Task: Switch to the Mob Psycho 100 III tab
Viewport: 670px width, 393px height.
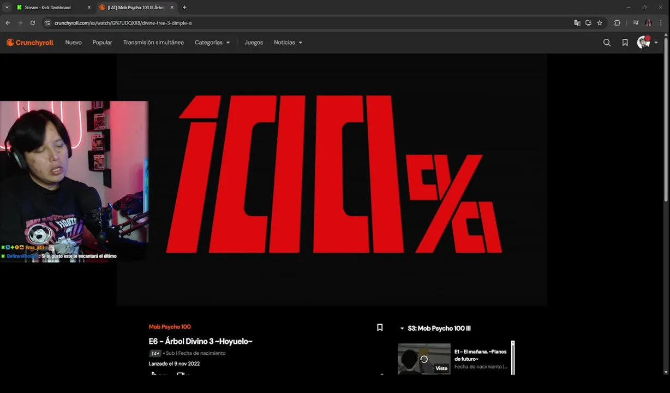Action: 136,8
